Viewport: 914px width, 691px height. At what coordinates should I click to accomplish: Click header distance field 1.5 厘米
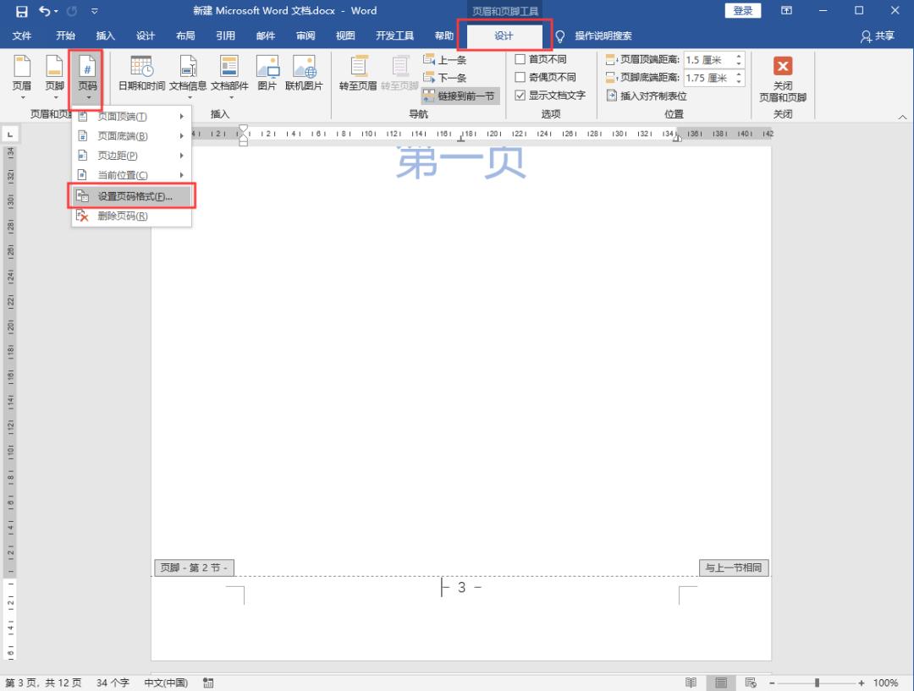pyautogui.click(x=709, y=60)
